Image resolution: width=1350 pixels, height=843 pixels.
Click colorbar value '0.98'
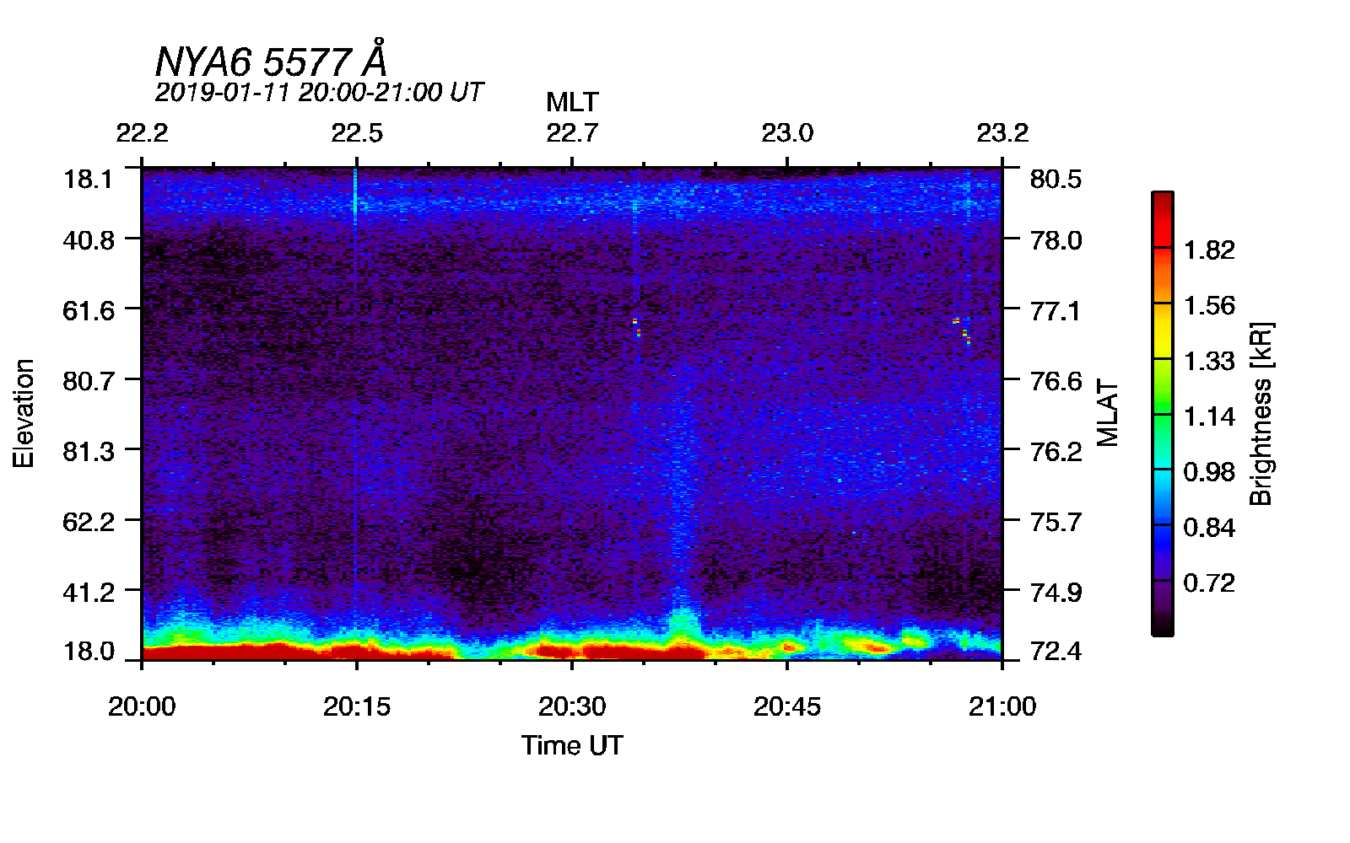[x=1209, y=471]
